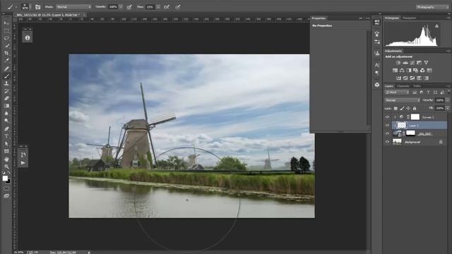Viewport: 452px width, 254px height.
Task: Add an Exposure adjustment
Action: [x=419, y=63]
